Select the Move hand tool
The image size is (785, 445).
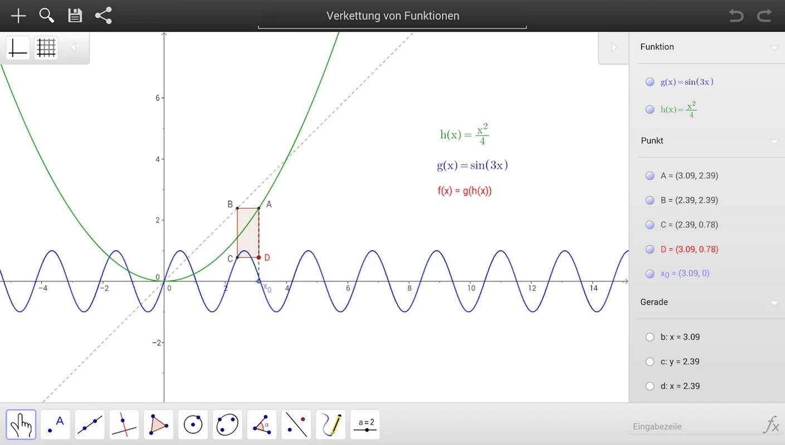(x=21, y=425)
